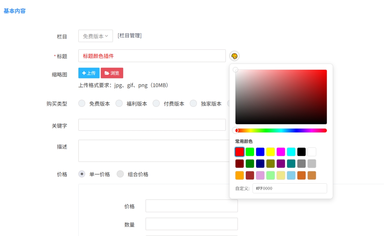The image size is (384, 236).
Task: Choose the plum pink color swatch
Action: (260, 175)
